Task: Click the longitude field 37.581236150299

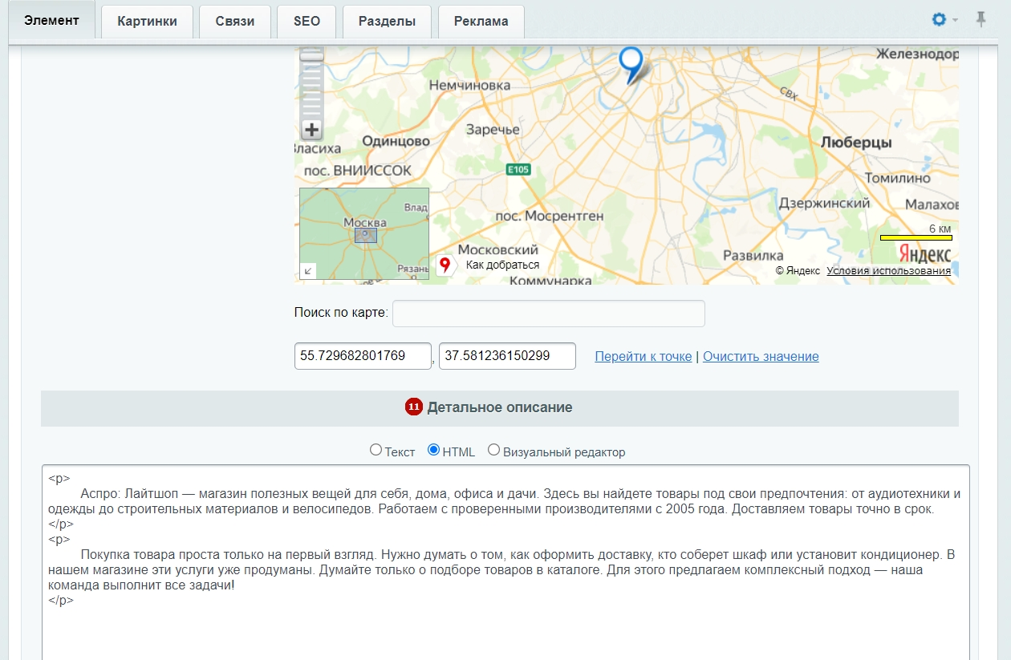Action: 507,356
